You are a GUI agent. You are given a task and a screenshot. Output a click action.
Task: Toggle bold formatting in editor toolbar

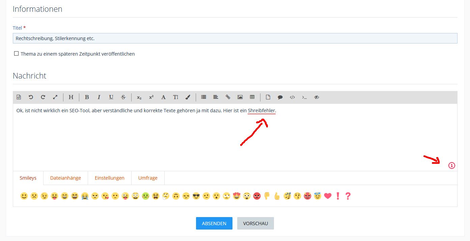click(x=87, y=97)
